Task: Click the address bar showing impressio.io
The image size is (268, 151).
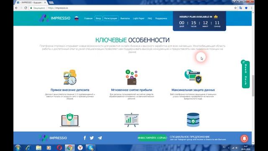Action: pyautogui.click(x=131, y=8)
